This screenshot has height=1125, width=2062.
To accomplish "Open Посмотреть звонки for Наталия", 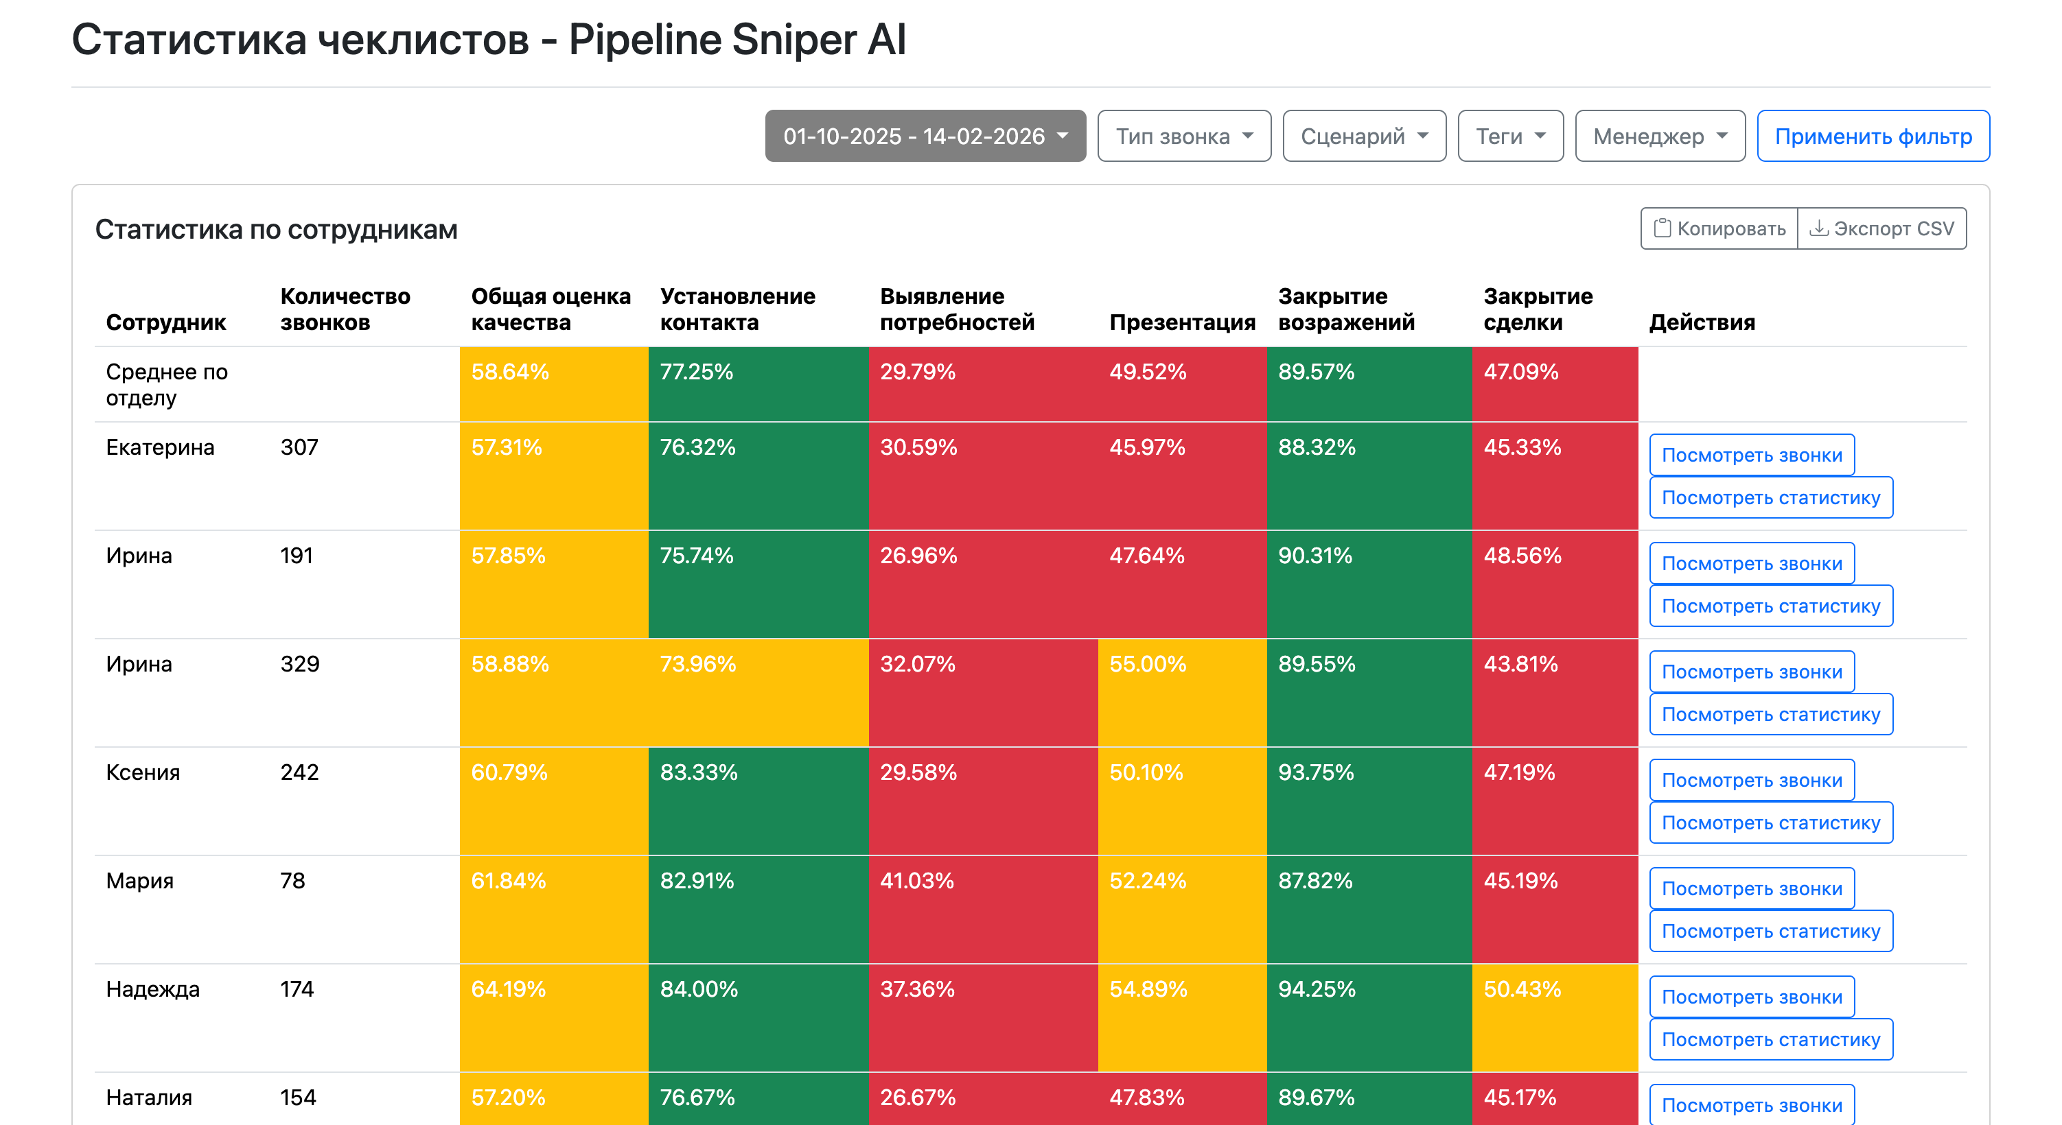I will click(1752, 1105).
